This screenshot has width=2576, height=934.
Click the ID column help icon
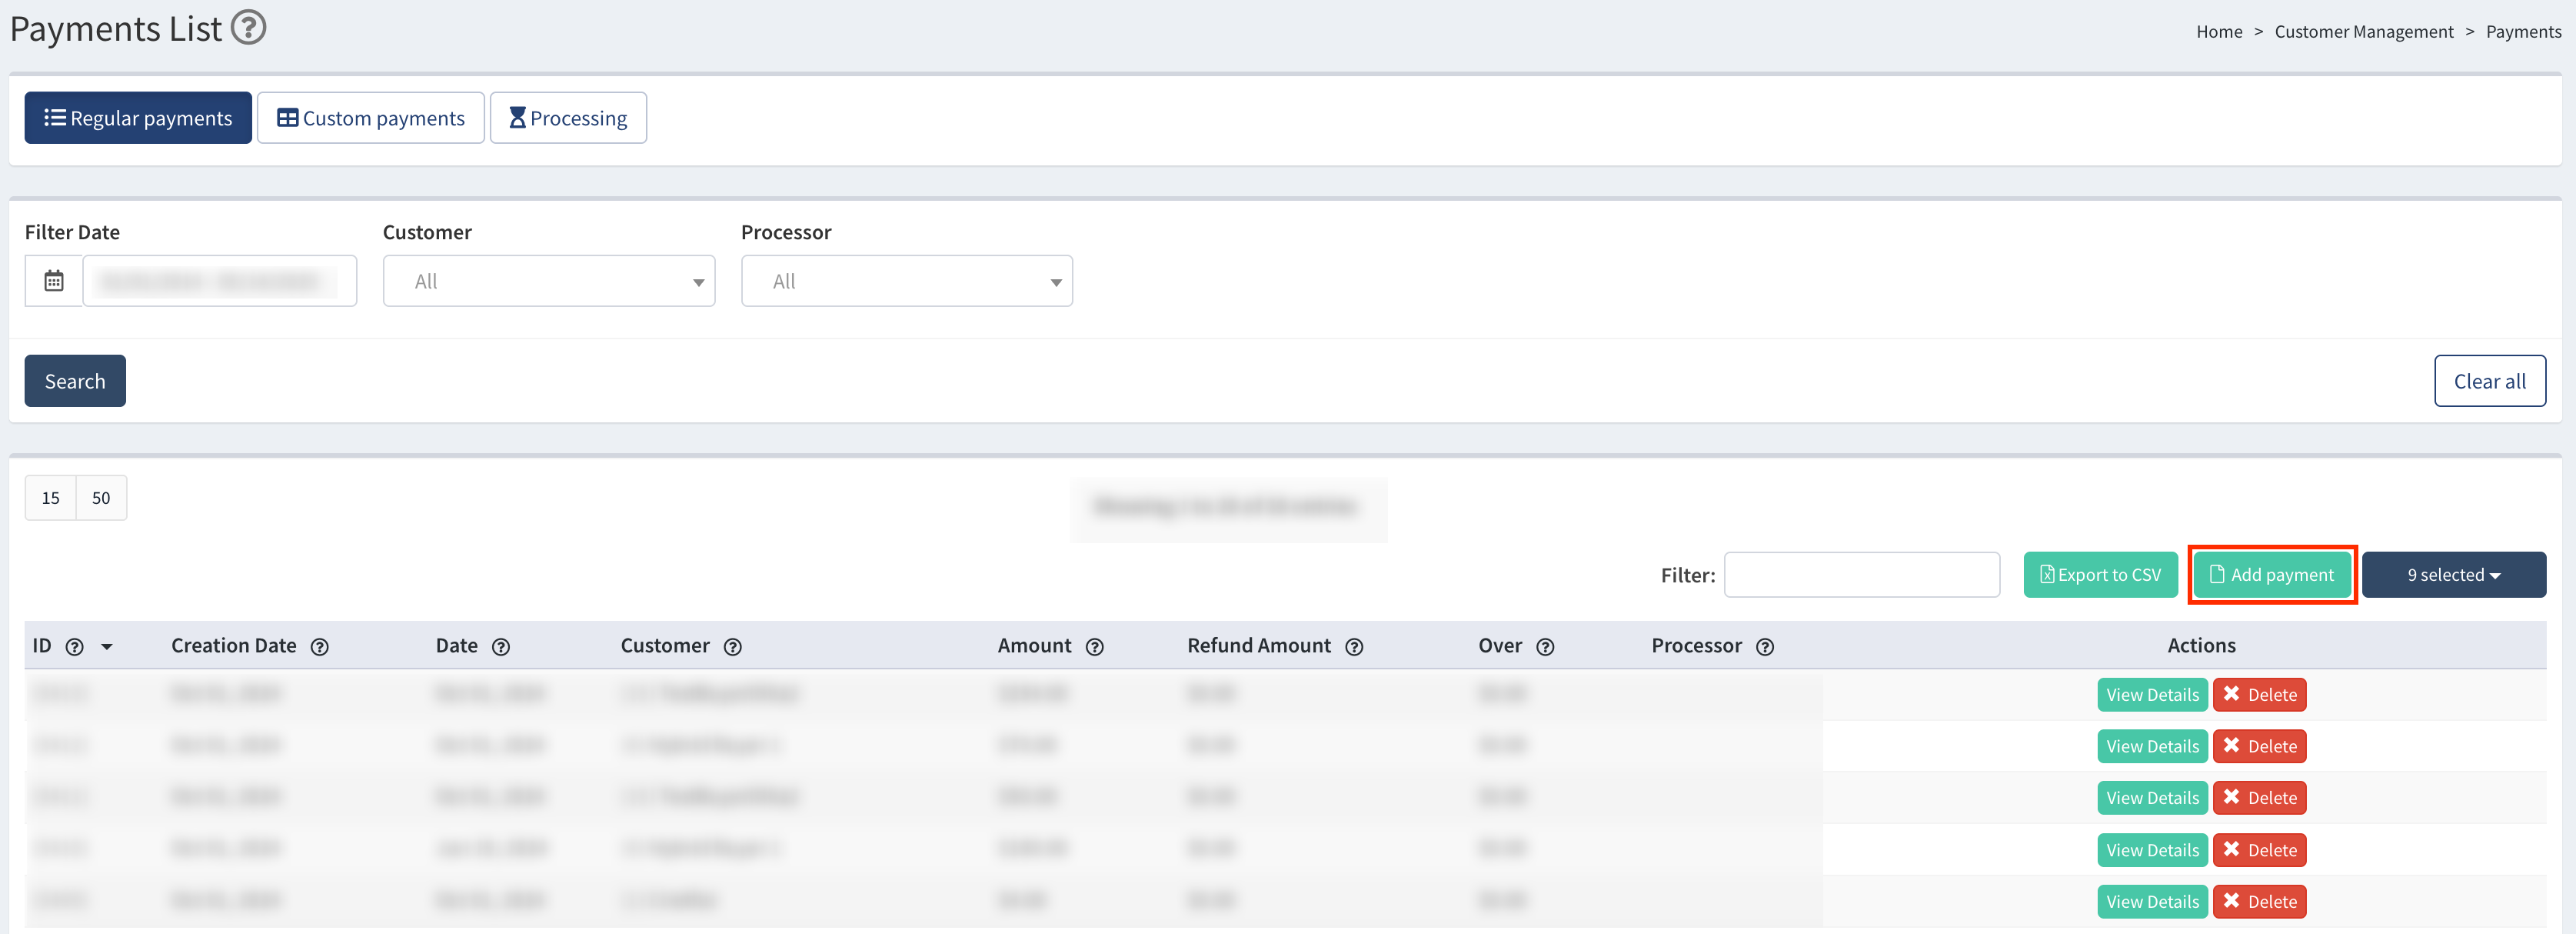point(75,647)
